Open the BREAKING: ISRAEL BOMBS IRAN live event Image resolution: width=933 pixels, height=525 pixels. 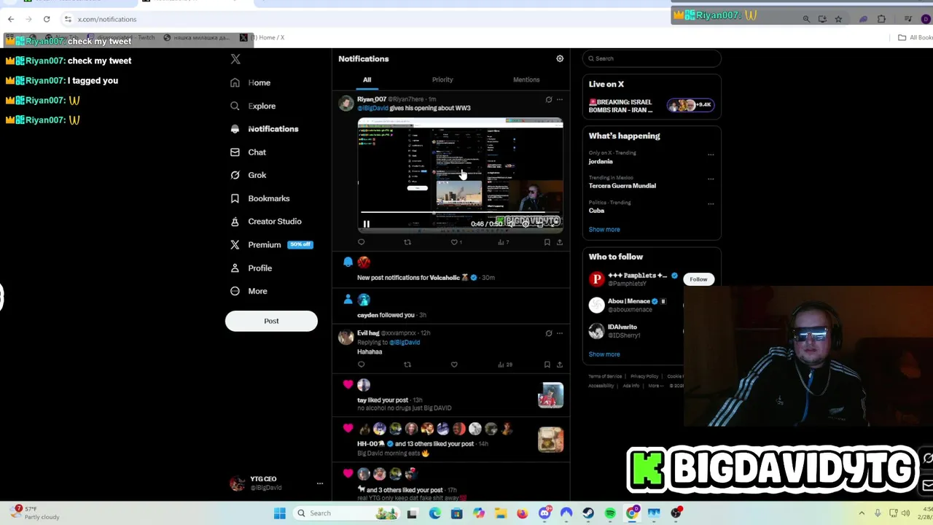coord(652,106)
